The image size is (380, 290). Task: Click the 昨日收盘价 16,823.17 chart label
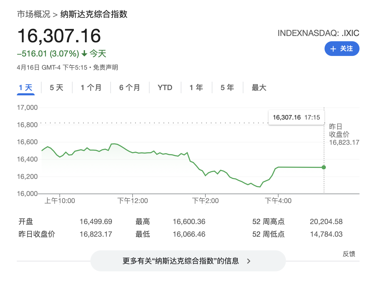tap(344, 134)
